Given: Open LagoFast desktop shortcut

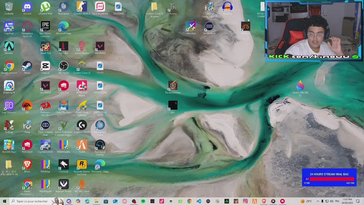Looking at the screenshot, I should (9, 28).
